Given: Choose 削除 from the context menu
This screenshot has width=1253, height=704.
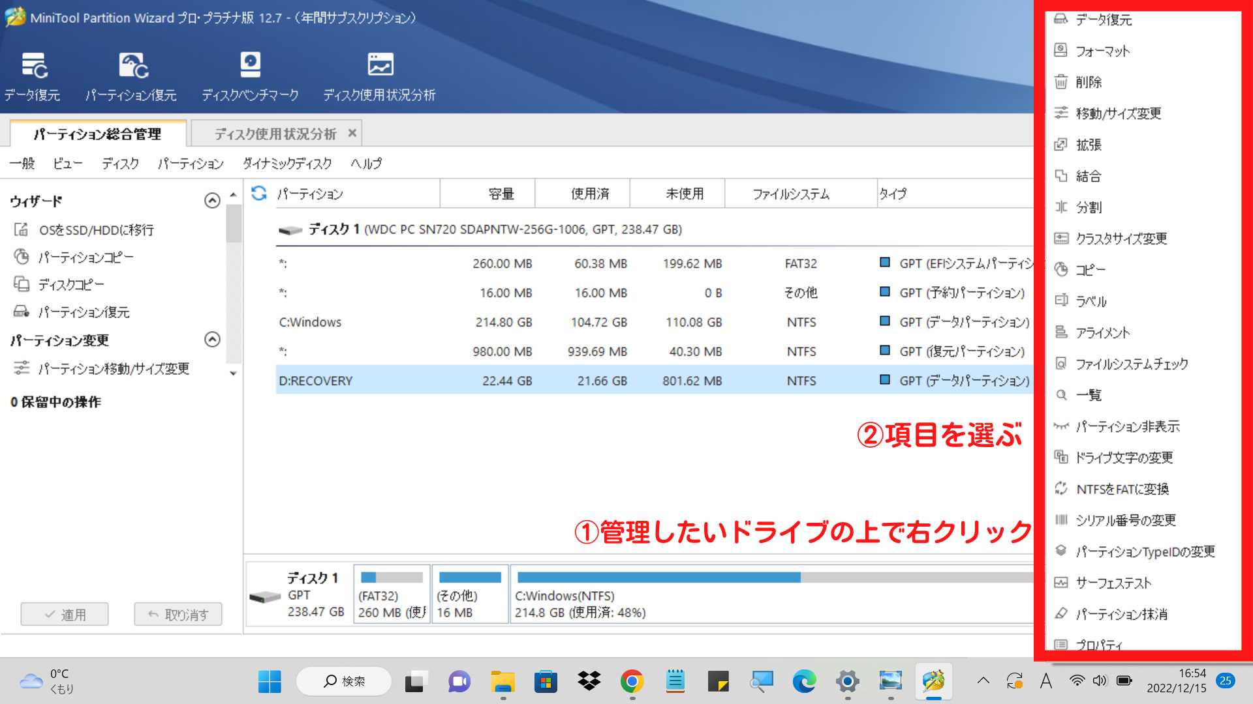Looking at the screenshot, I should coord(1089,82).
